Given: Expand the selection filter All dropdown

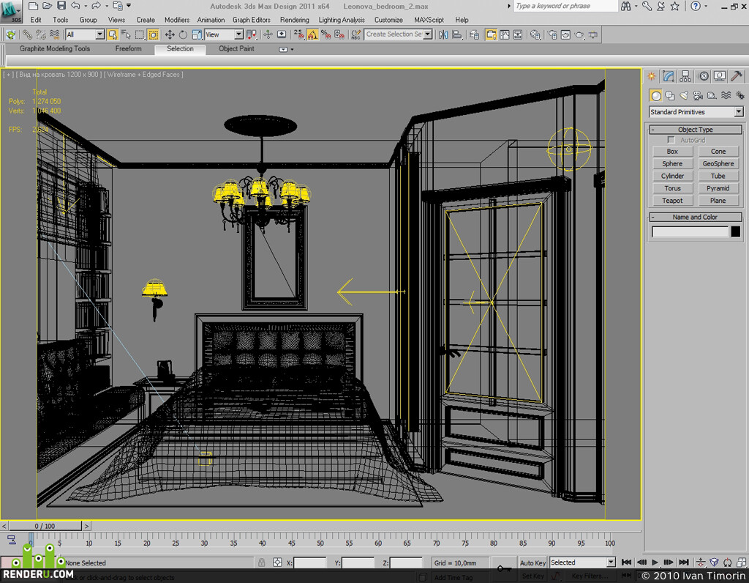Looking at the screenshot, I should point(85,34).
